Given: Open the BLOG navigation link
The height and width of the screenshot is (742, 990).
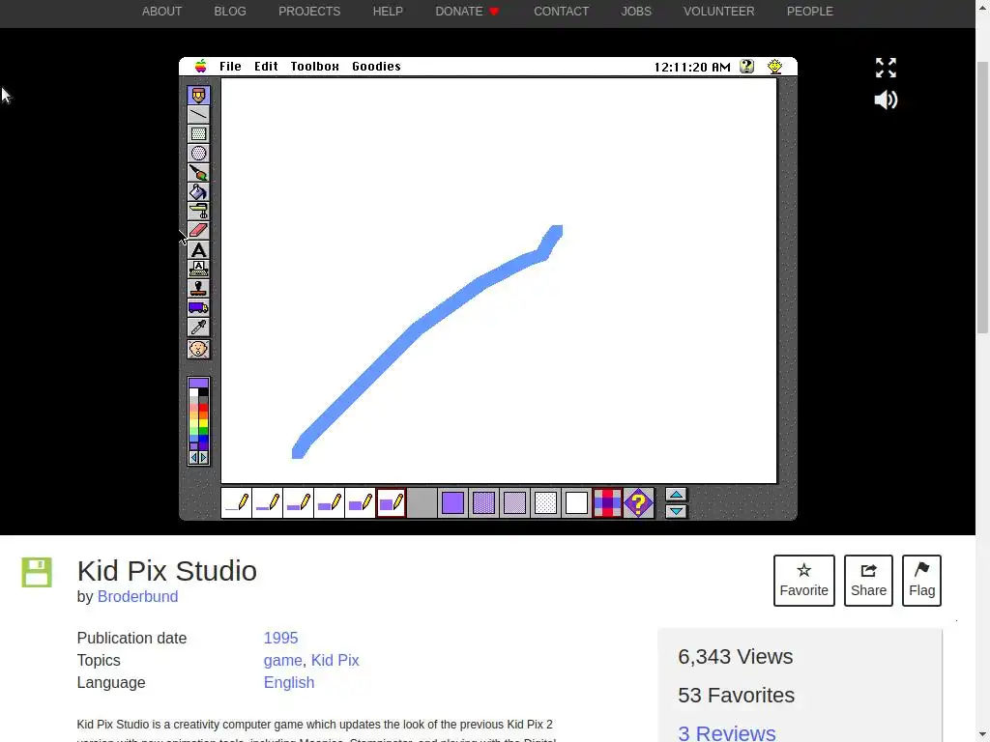Looking at the screenshot, I should (230, 12).
